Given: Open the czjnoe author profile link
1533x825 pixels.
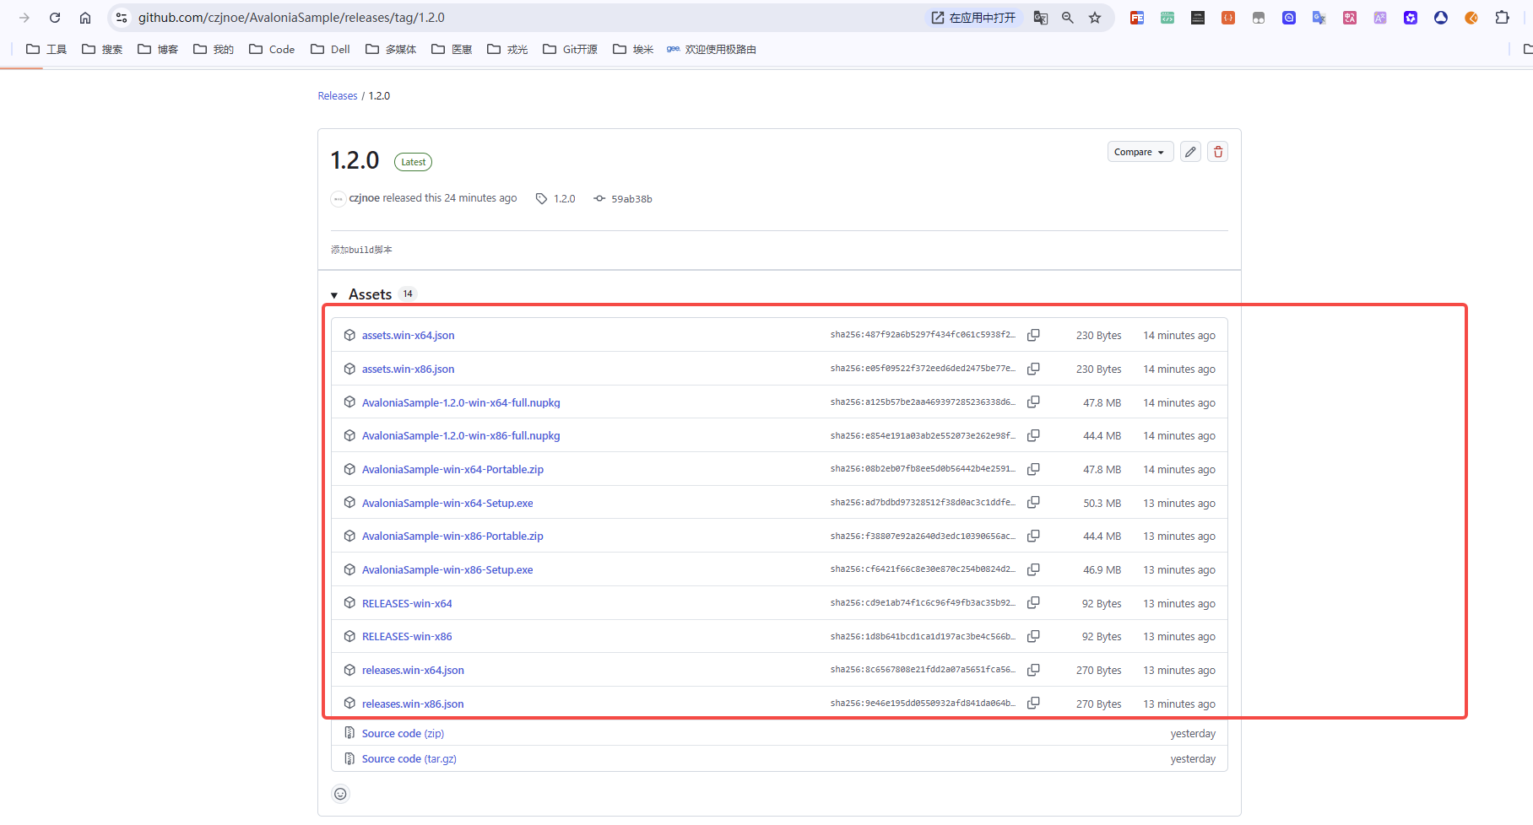Looking at the screenshot, I should pyautogui.click(x=364, y=198).
